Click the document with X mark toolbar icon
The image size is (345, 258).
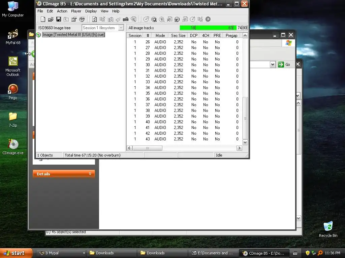[169, 19]
